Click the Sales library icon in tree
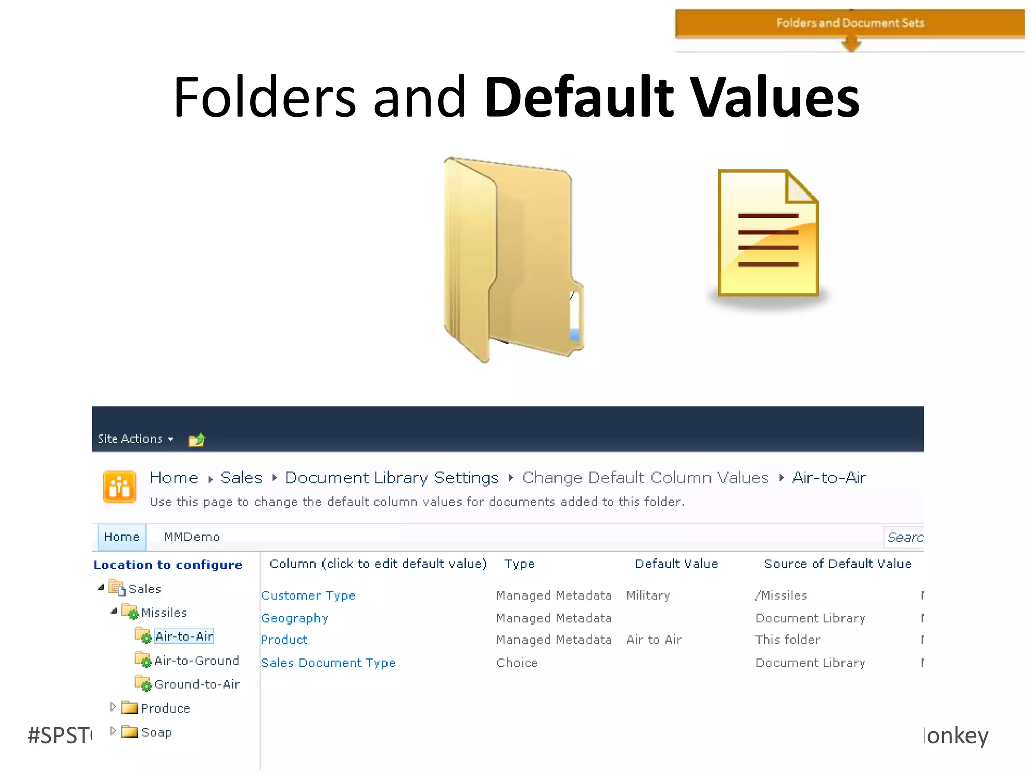 pos(117,588)
